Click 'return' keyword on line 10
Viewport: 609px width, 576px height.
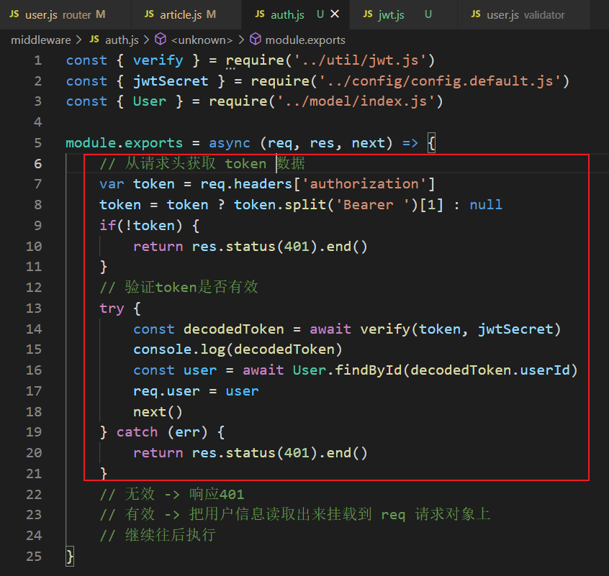[x=158, y=247]
